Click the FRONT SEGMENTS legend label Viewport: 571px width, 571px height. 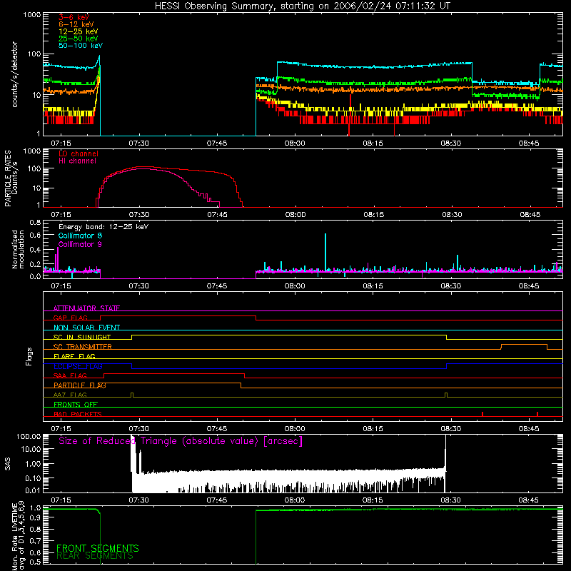[x=98, y=548]
